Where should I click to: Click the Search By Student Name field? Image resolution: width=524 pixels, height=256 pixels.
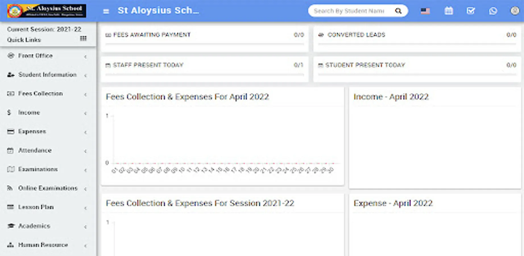pyautogui.click(x=349, y=11)
